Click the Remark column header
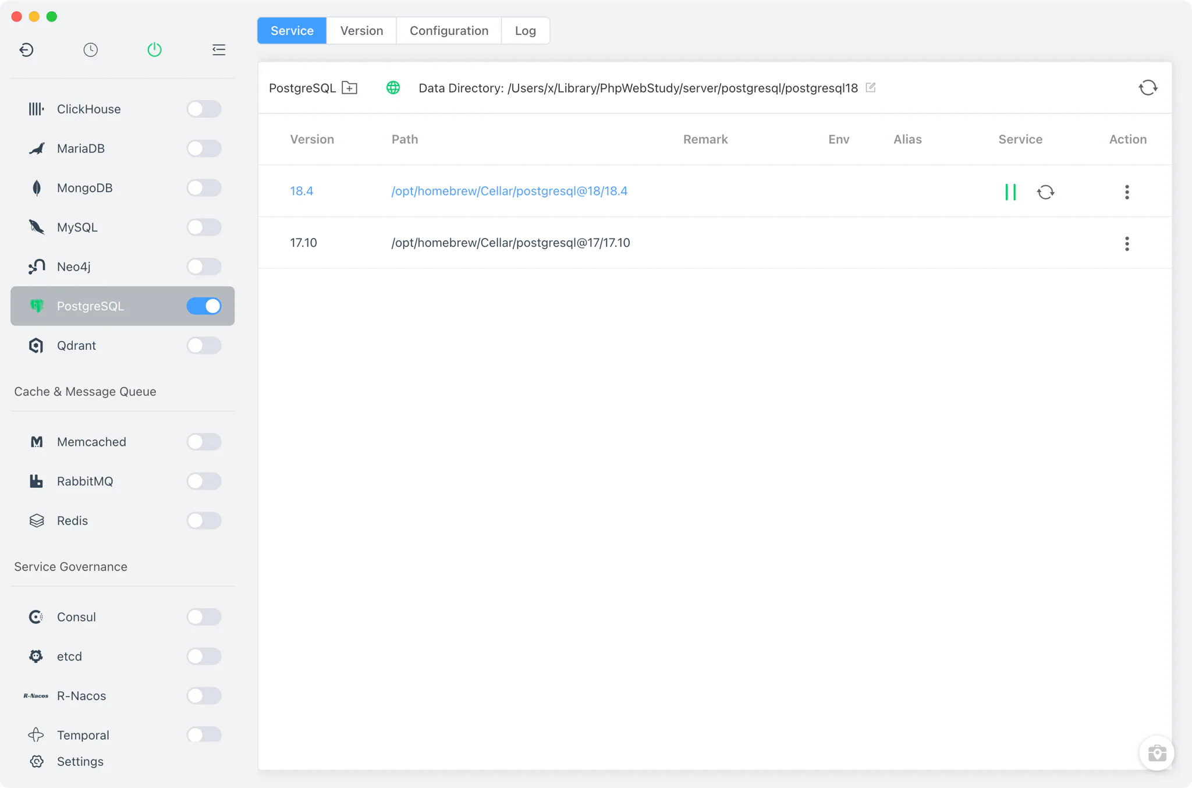Image resolution: width=1192 pixels, height=788 pixels. 705,139
